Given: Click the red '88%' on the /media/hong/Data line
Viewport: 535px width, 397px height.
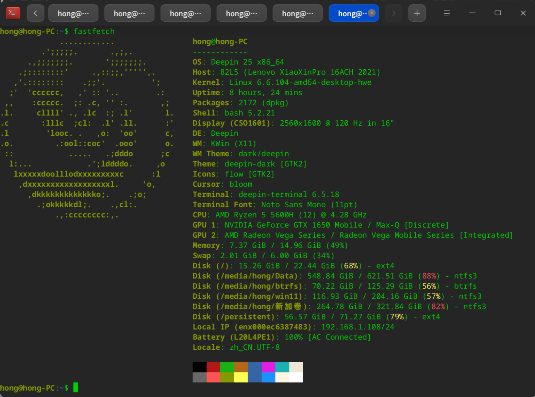Looking at the screenshot, I should [429, 276].
